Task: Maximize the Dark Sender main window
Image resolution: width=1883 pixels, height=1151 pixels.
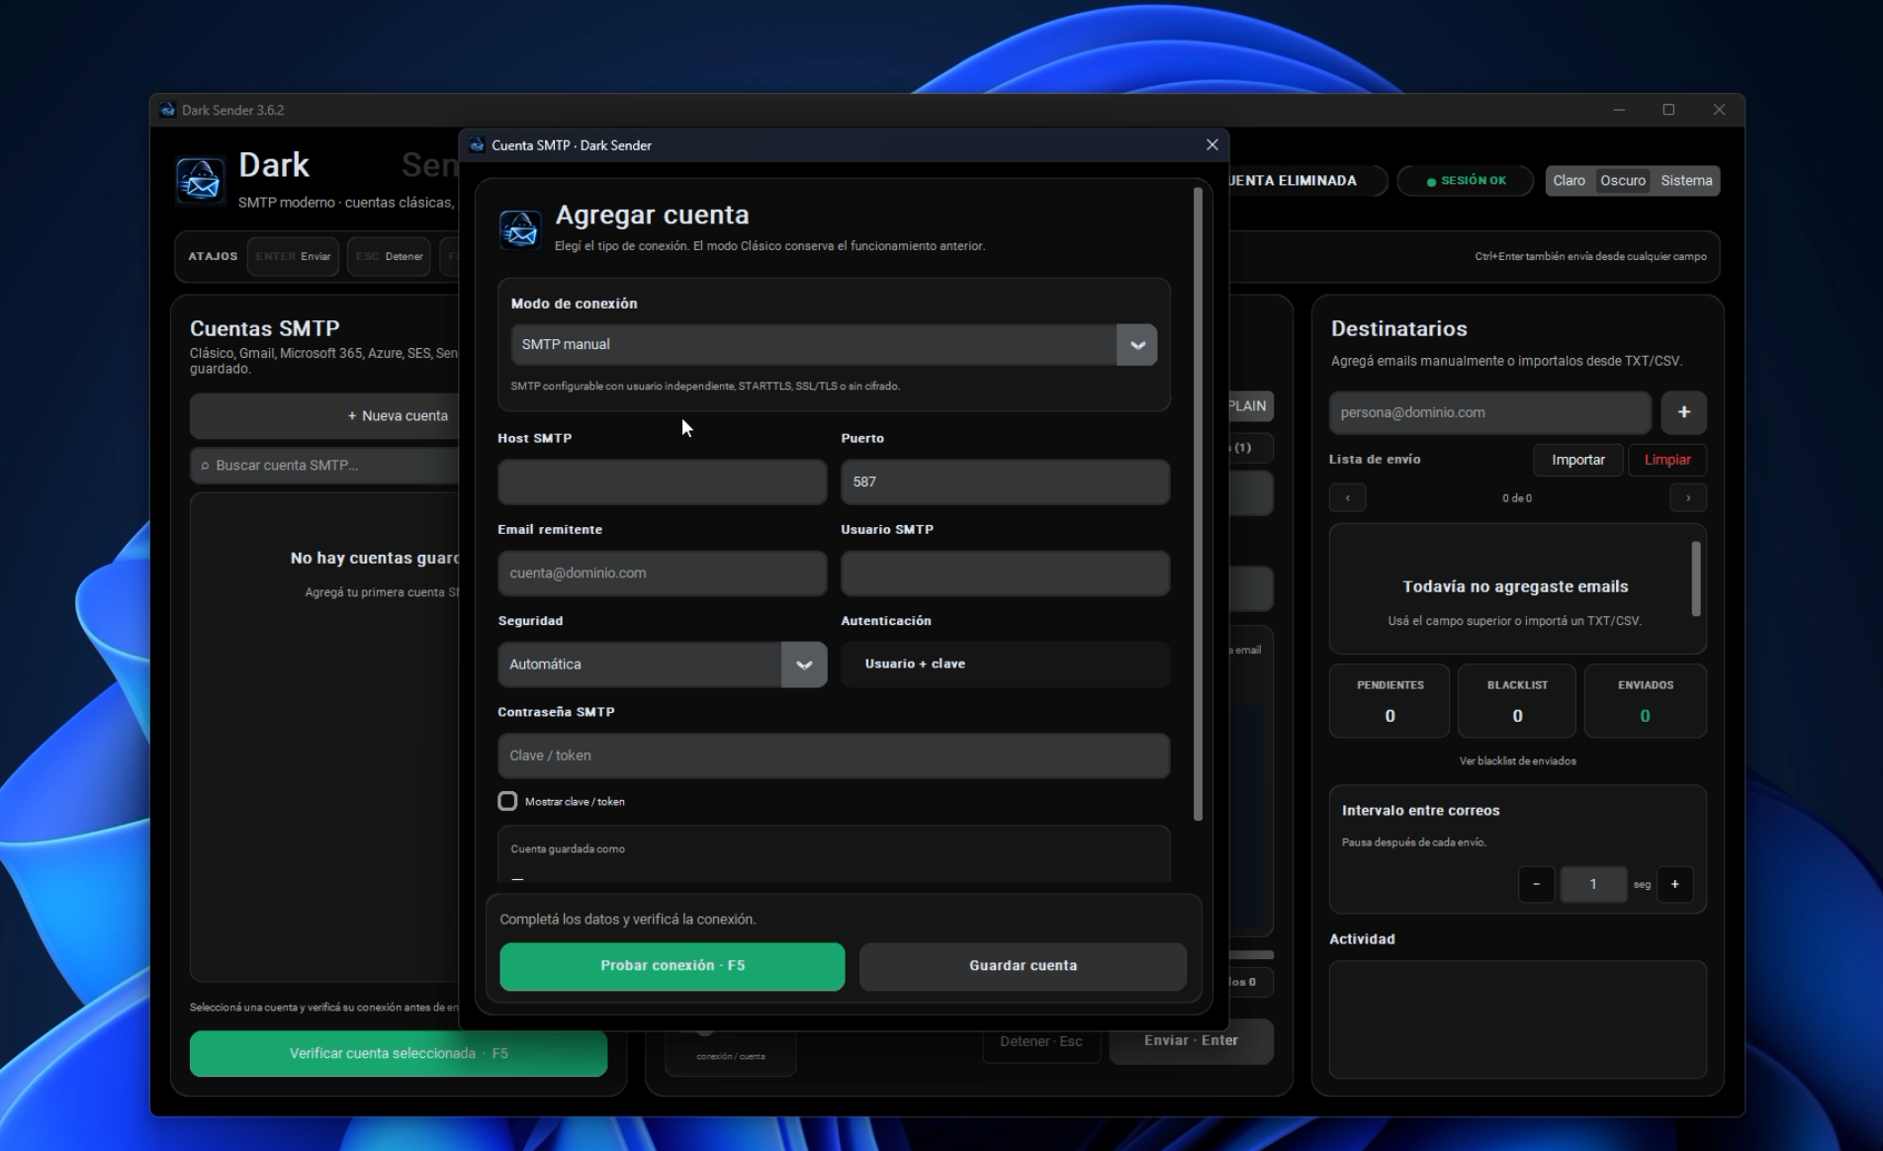Action: point(1668,110)
